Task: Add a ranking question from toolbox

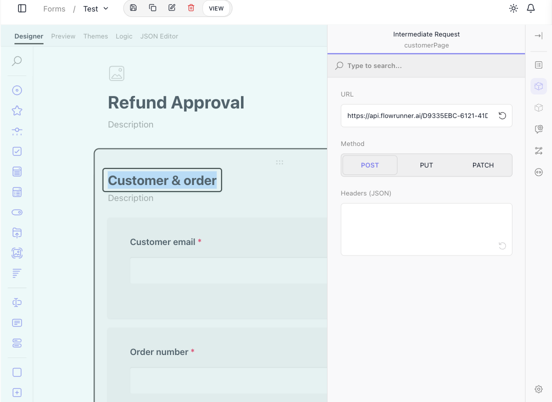Action: pyautogui.click(x=17, y=273)
